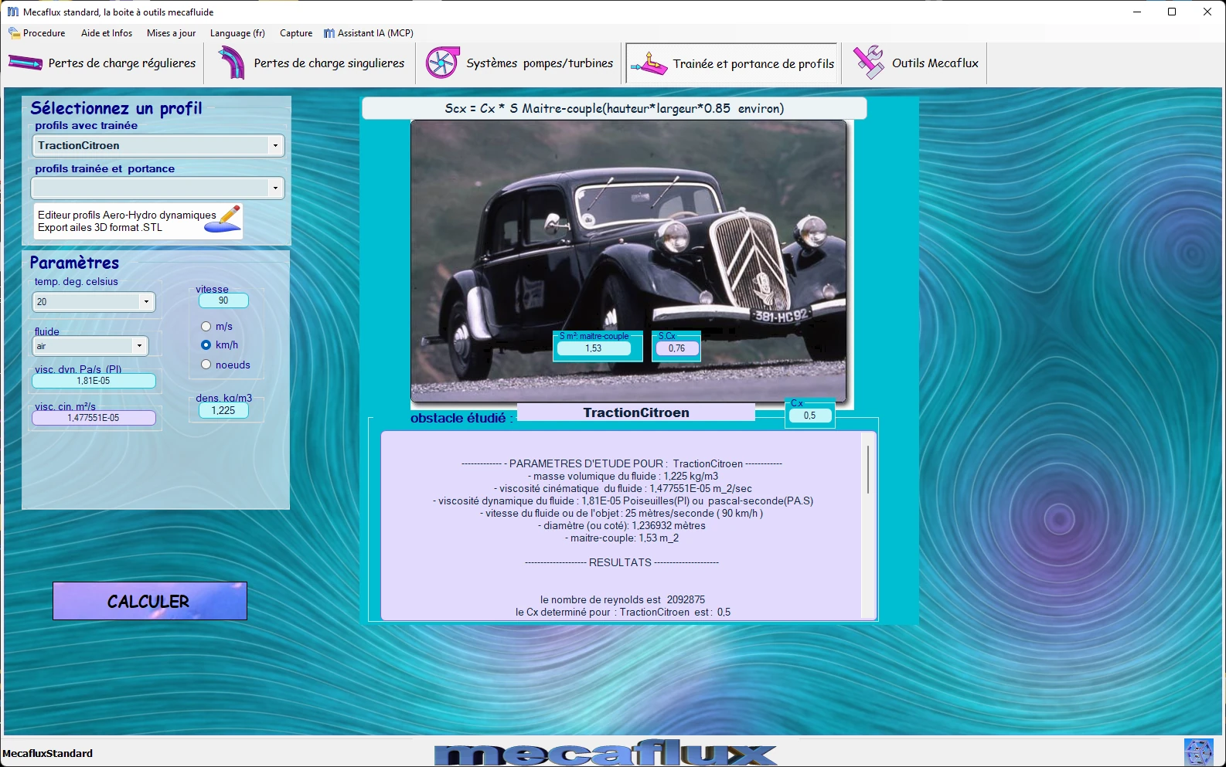Click the tools icon for Outils Mecaflux

click(x=868, y=63)
